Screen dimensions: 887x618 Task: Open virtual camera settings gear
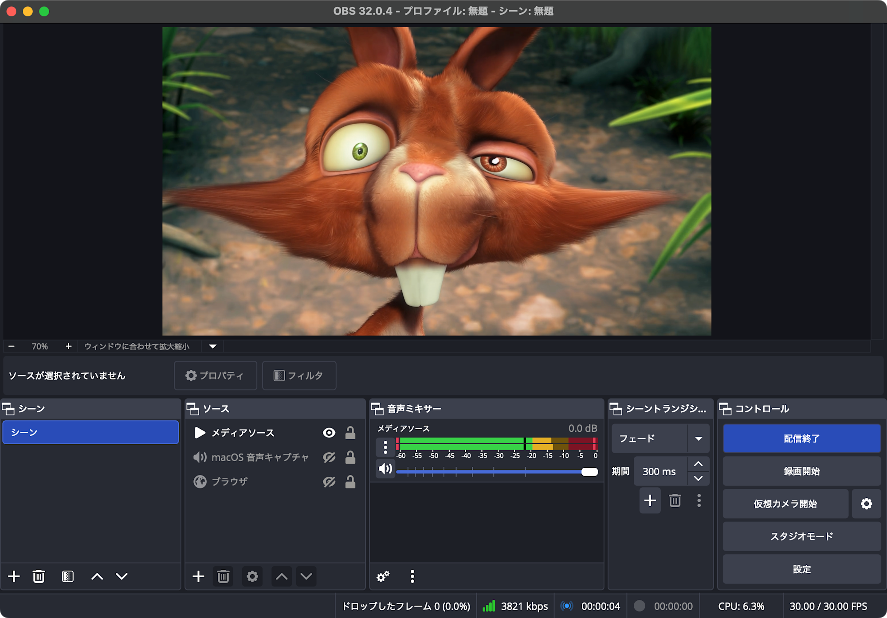click(x=866, y=504)
